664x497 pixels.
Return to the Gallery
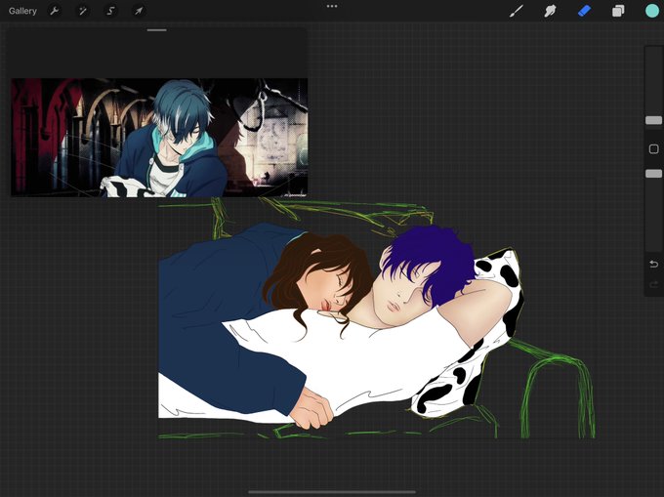point(22,11)
